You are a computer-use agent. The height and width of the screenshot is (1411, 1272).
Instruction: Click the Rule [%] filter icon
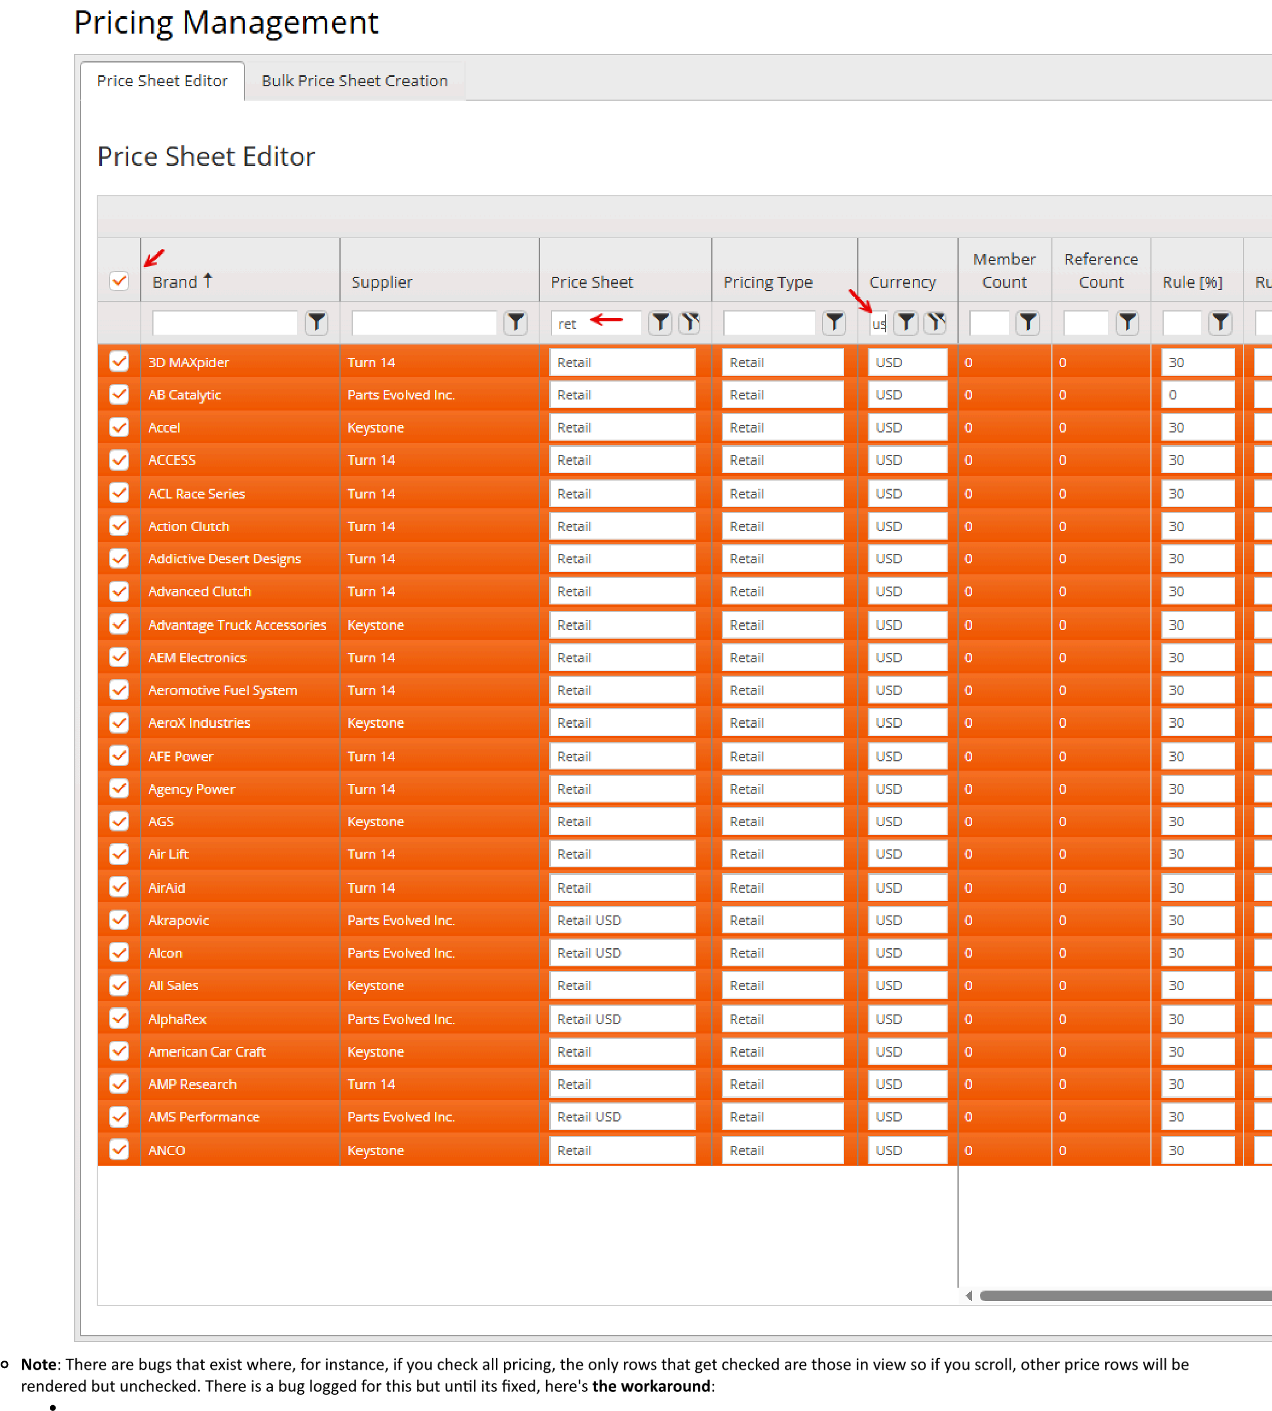pyautogui.click(x=1220, y=322)
